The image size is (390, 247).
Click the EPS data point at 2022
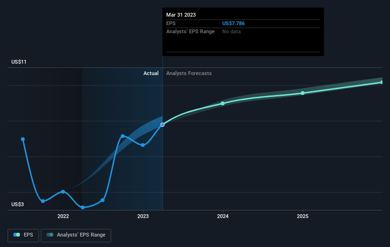[x=63, y=192]
